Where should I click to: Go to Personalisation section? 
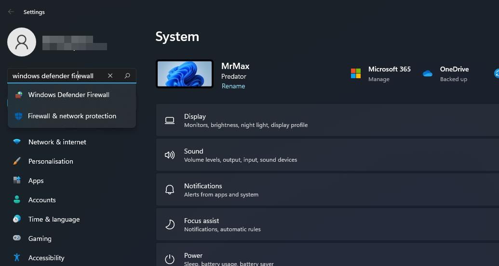pyautogui.click(x=51, y=161)
